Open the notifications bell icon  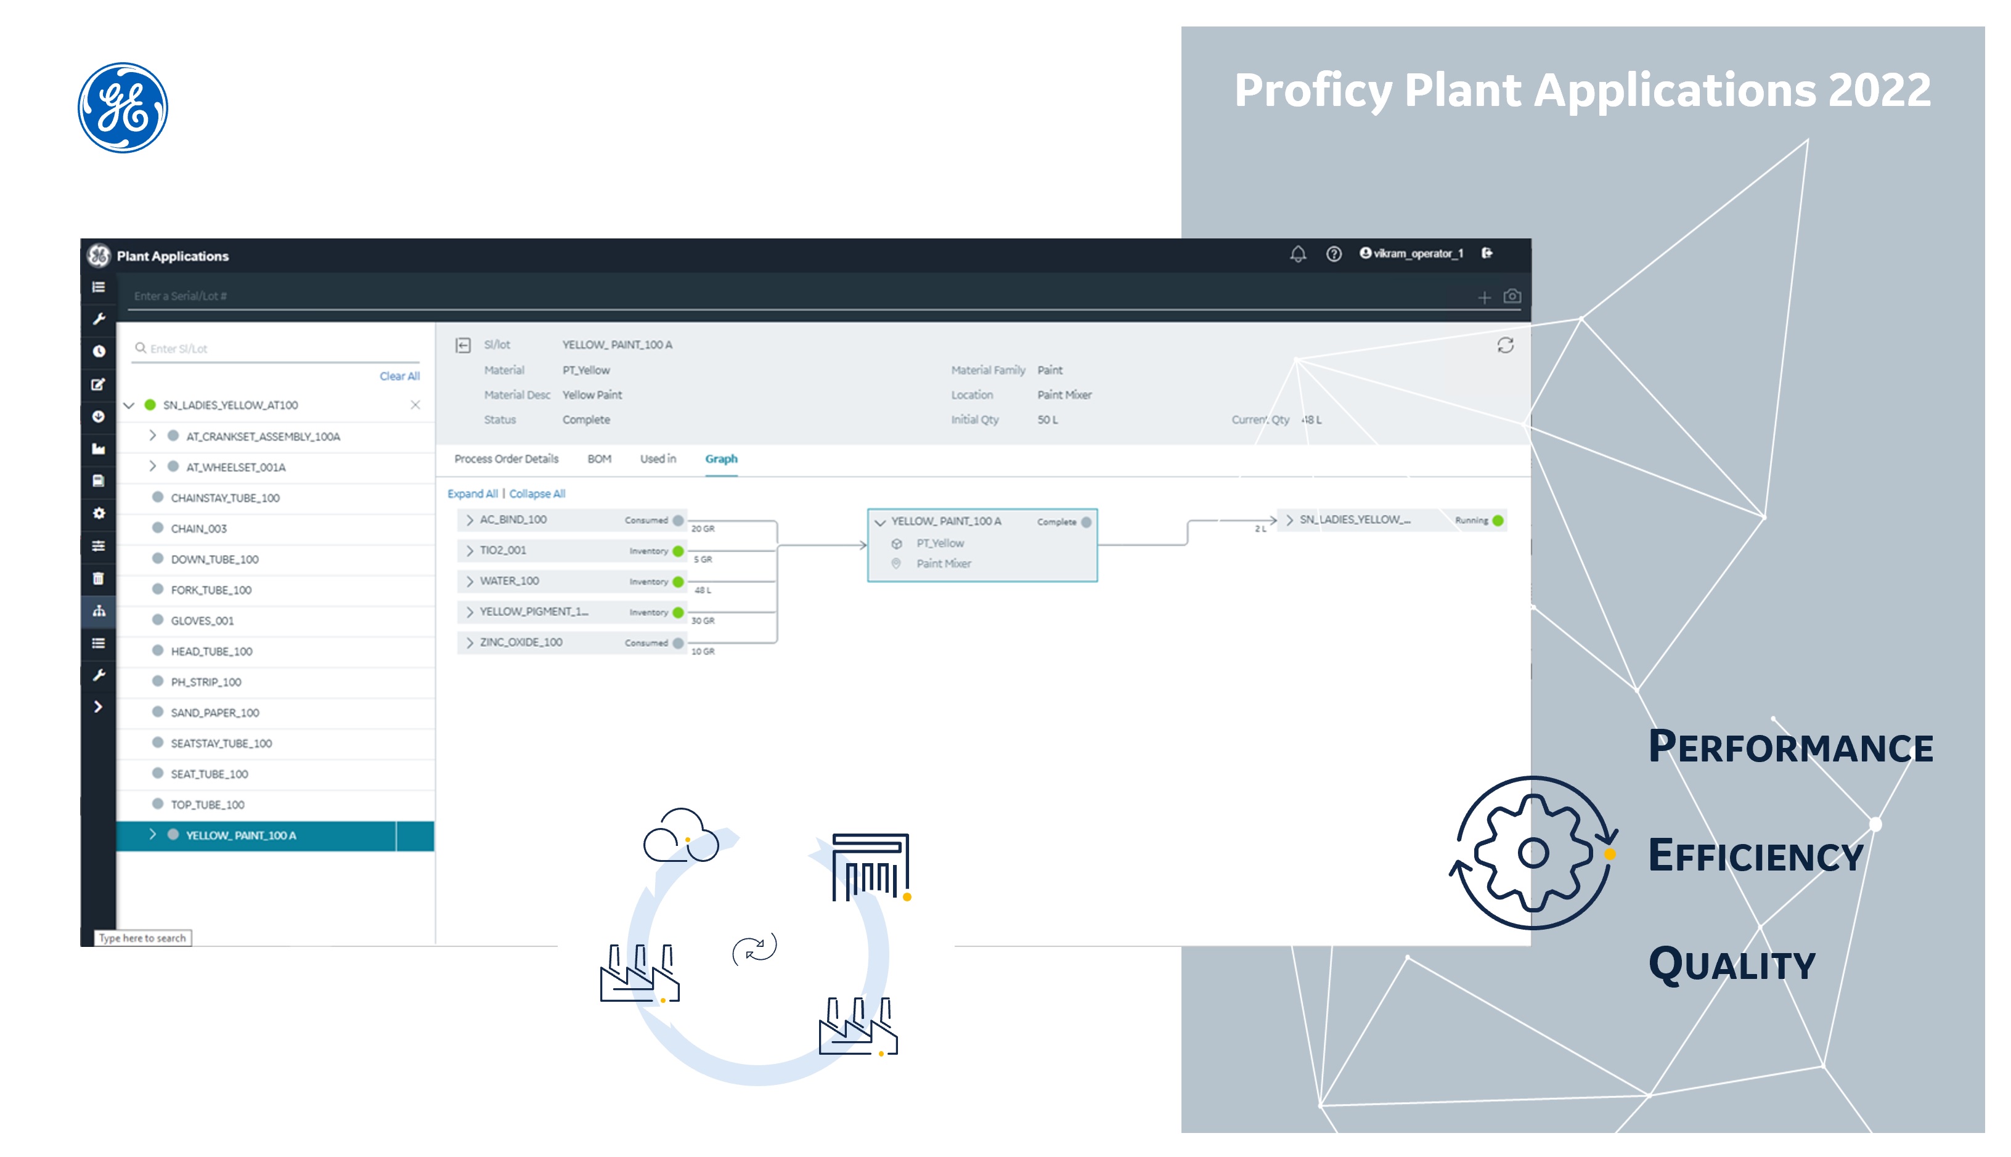pyautogui.click(x=1298, y=254)
